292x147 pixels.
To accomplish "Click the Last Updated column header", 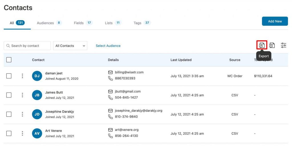I will pos(181,60).
